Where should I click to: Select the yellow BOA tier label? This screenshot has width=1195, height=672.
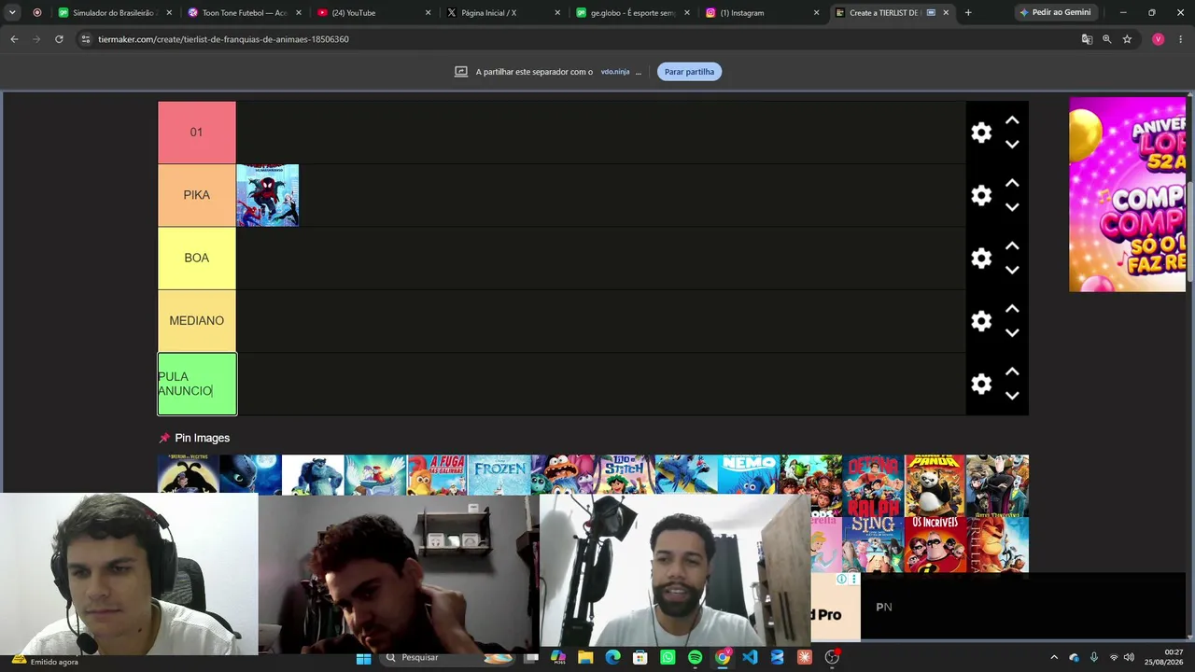pyautogui.click(x=196, y=258)
